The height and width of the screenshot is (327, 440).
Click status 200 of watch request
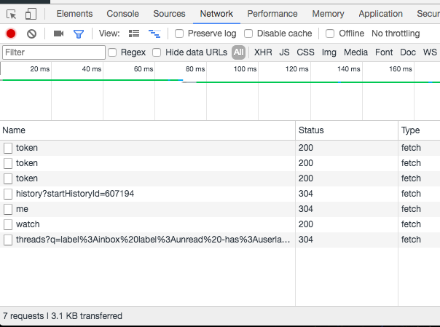(305, 224)
